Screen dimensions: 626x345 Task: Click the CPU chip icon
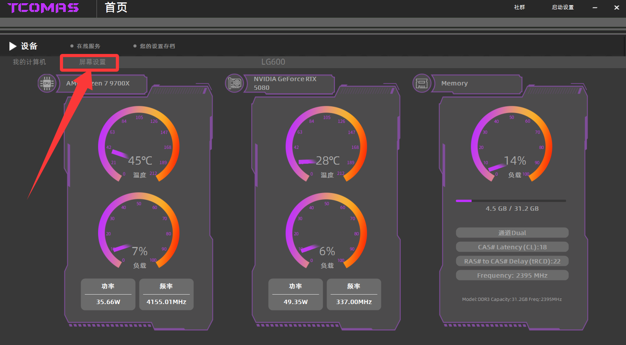coord(47,83)
